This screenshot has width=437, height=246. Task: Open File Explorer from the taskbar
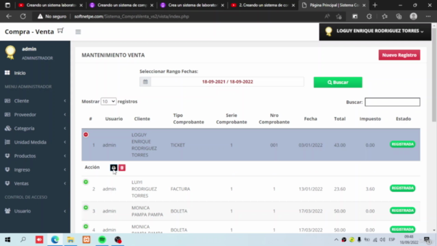click(70, 240)
